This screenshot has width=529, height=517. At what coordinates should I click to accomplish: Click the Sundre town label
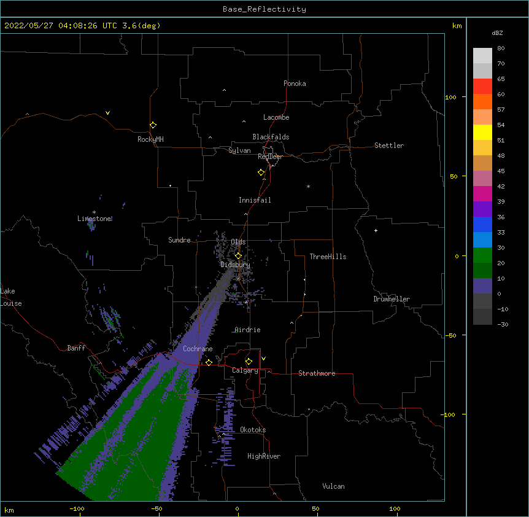[179, 240]
